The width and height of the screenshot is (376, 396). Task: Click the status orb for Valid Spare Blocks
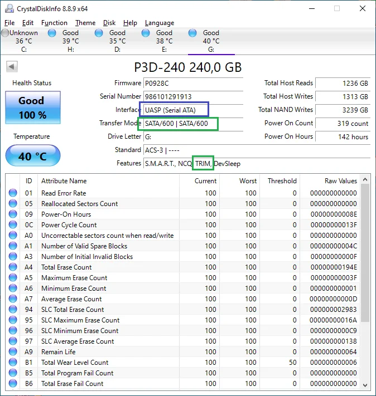13,246
